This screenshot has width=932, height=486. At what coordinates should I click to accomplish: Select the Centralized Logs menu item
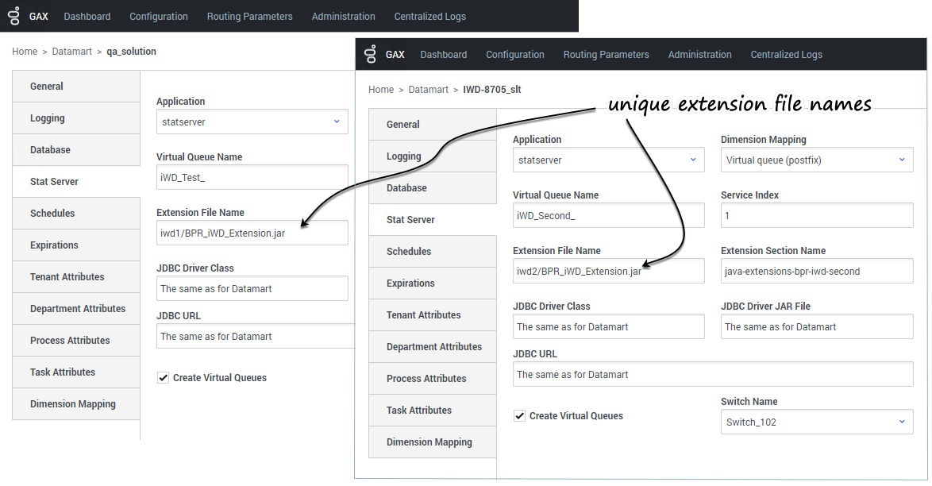tap(786, 54)
